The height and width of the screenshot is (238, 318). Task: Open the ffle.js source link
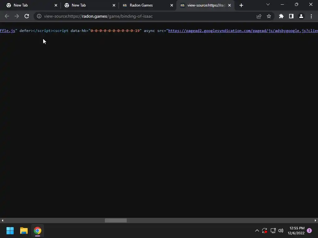pos(7,31)
